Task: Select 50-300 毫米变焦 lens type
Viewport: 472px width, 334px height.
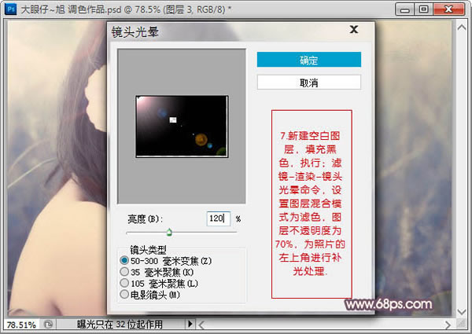Action: [124, 260]
